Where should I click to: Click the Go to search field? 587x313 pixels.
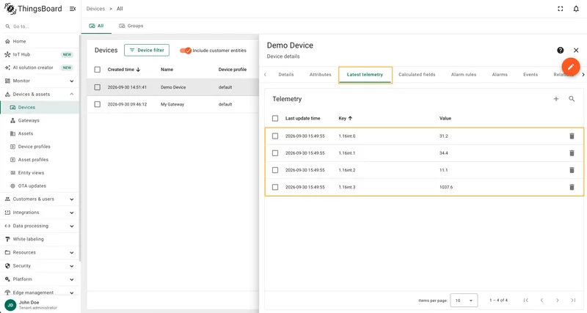coord(40,26)
